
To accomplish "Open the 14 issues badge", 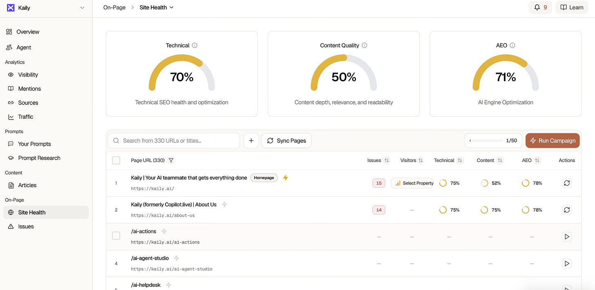I will coord(379,210).
